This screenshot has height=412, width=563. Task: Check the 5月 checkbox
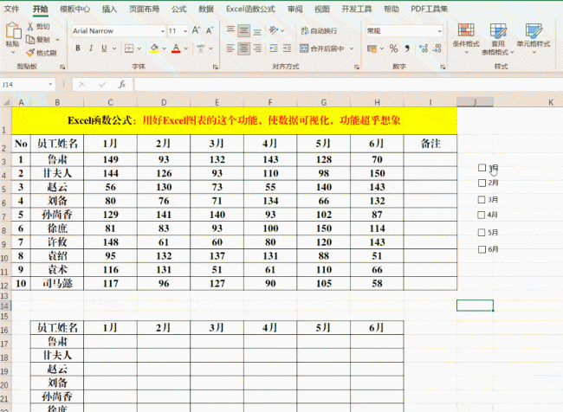(482, 233)
